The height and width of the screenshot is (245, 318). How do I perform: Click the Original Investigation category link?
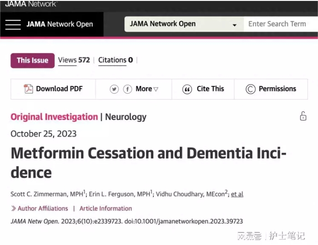(x=54, y=117)
